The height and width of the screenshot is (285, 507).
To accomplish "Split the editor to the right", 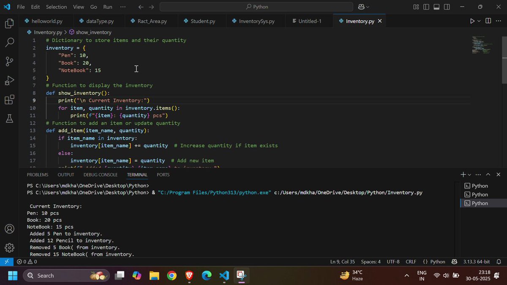I will click(488, 21).
